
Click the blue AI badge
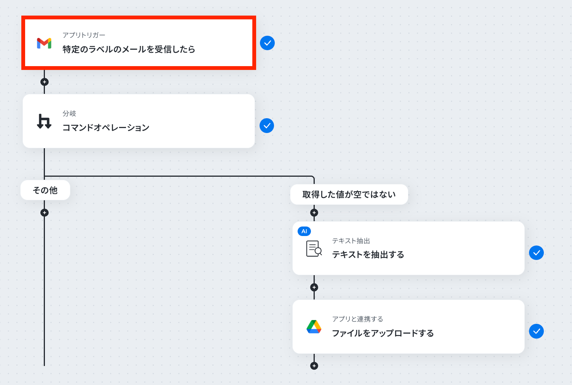[304, 231]
